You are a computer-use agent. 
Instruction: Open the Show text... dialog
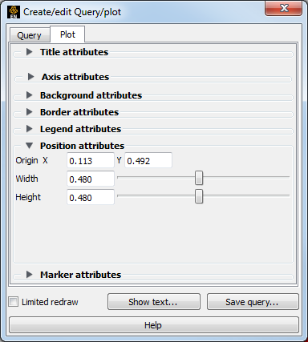click(154, 302)
